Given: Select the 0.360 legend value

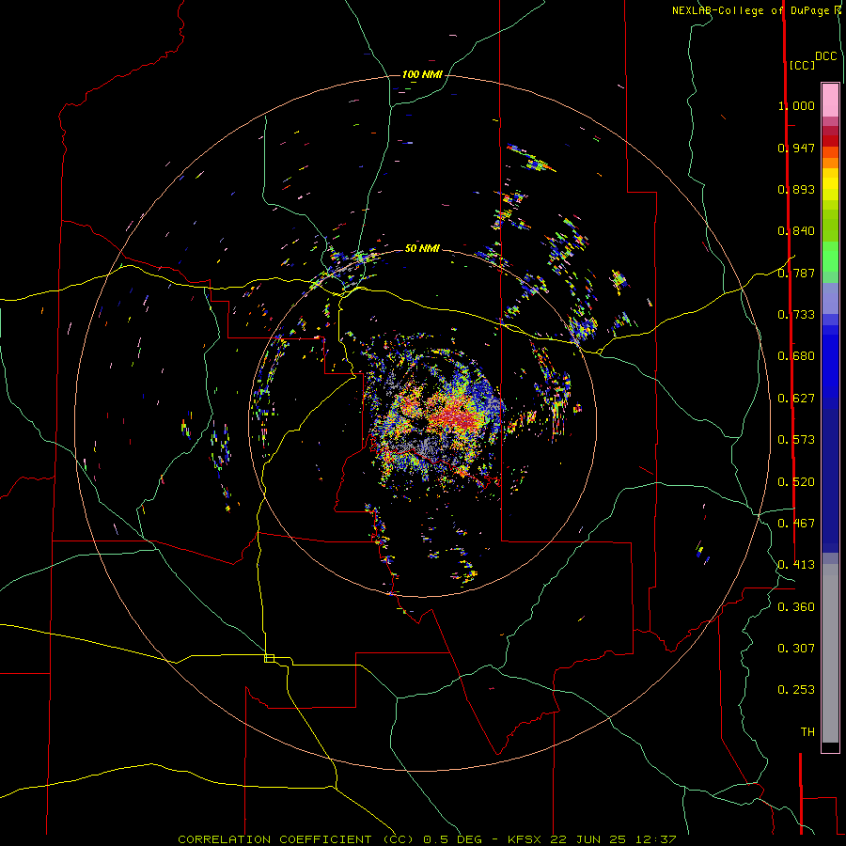Looking at the screenshot, I should [x=796, y=607].
